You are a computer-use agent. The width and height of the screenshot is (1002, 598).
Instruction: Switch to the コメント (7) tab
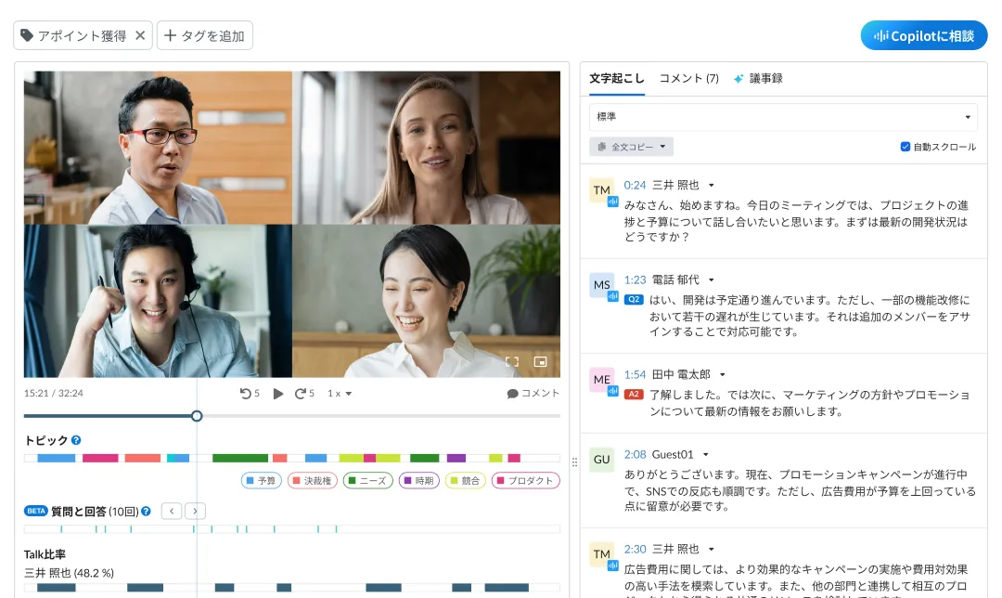coord(688,79)
